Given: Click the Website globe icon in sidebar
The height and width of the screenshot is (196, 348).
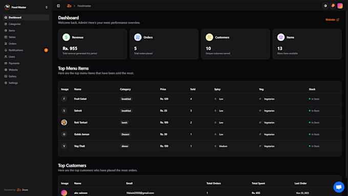Looking at the screenshot, I should coord(6,70).
